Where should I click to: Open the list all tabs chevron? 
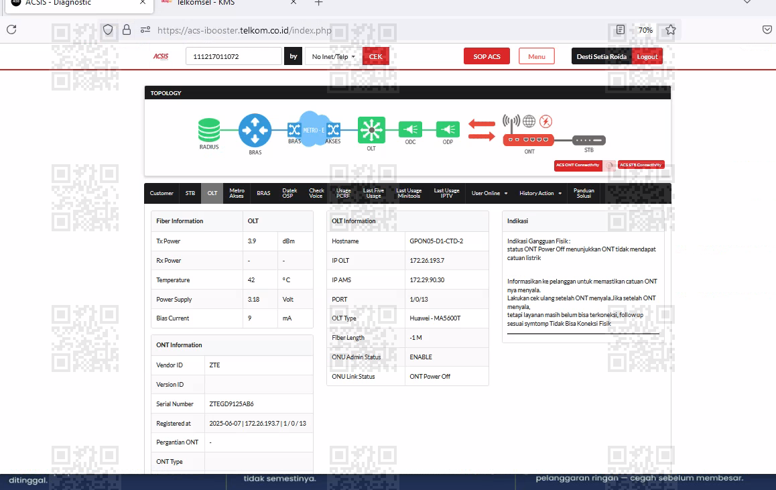click(x=747, y=2)
